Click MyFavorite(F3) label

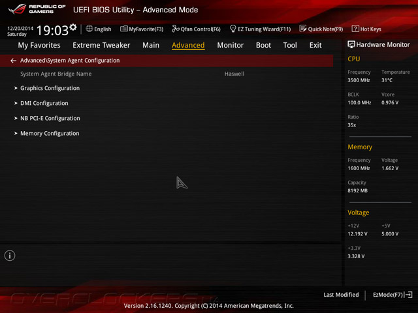coord(146,29)
